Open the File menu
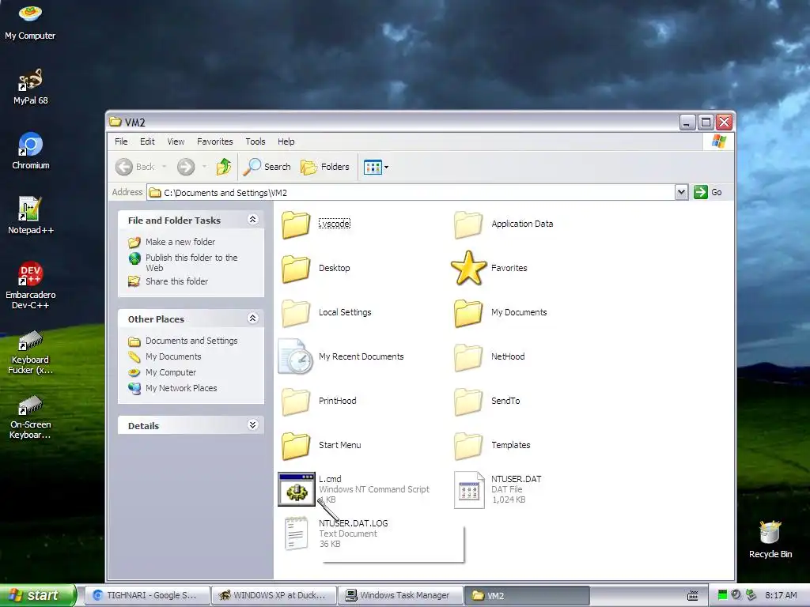This screenshot has height=607, width=810. [121, 141]
